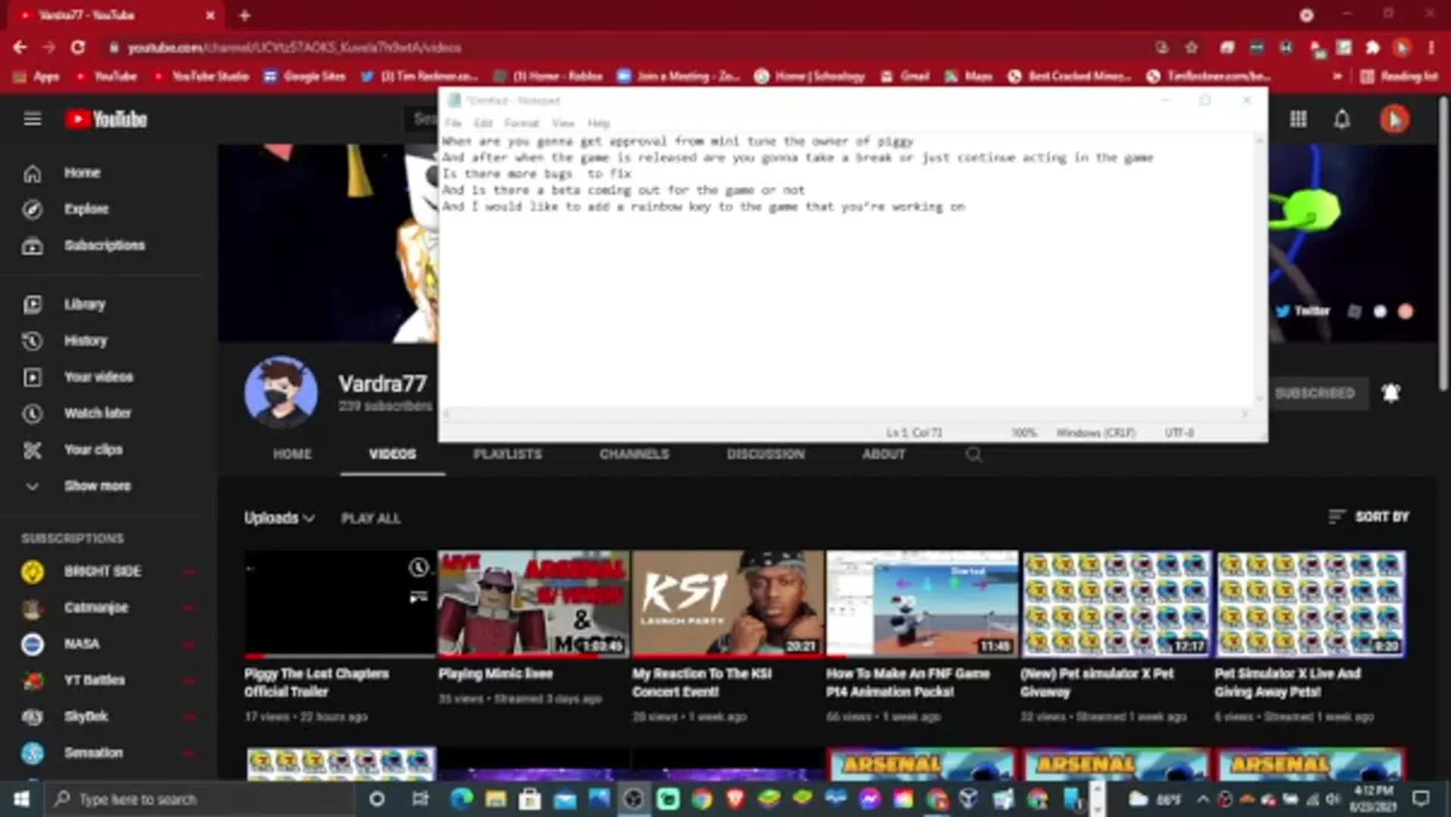
Task: Click the PLAY ALL link
Action: [x=371, y=518]
